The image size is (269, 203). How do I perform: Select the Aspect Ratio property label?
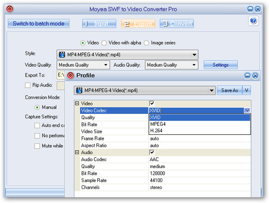(94, 146)
